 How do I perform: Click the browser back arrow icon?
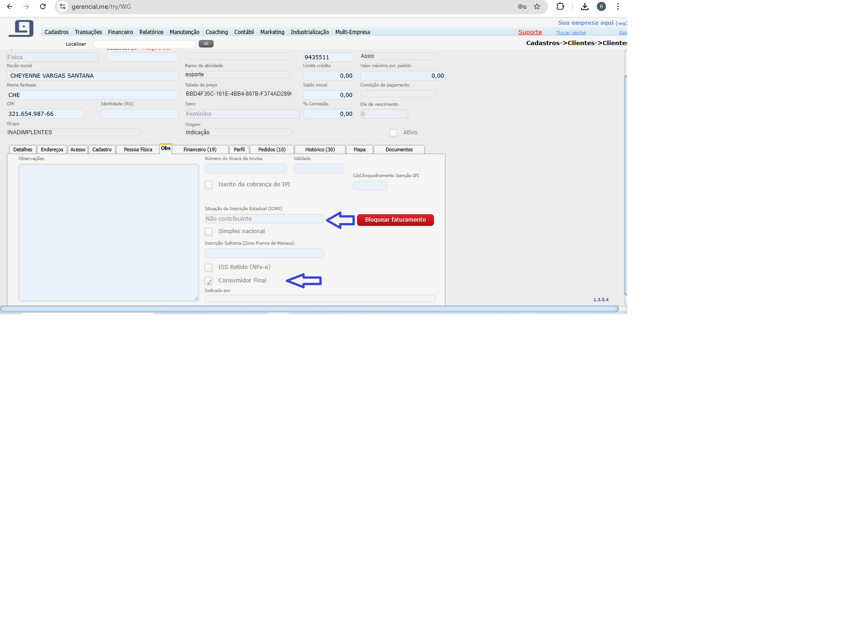click(10, 6)
